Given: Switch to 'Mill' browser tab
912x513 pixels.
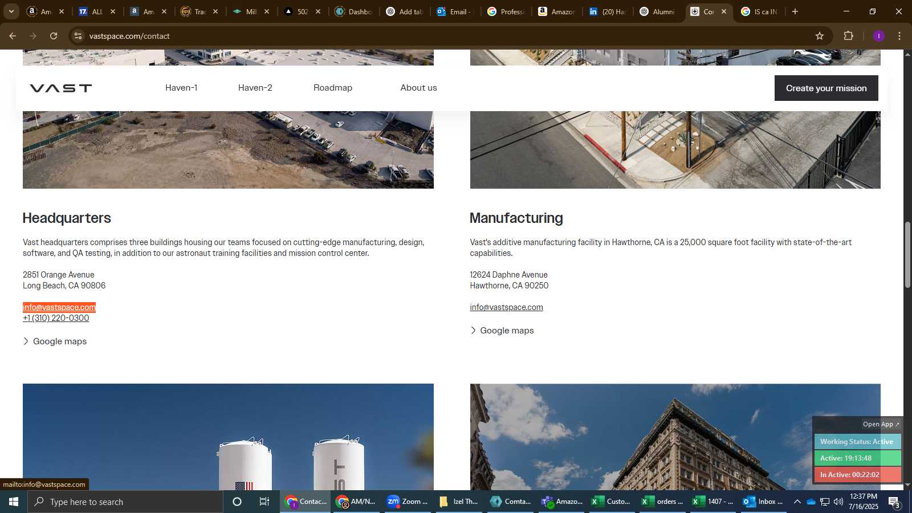Looking at the screenshot, I should (x=251, y=11).
